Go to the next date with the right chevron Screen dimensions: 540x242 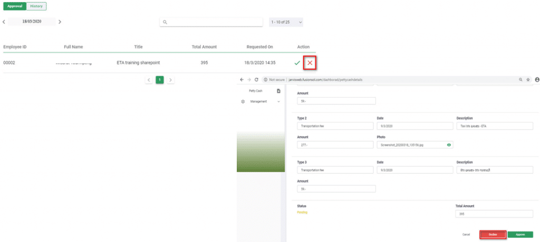tap(60, 22)
